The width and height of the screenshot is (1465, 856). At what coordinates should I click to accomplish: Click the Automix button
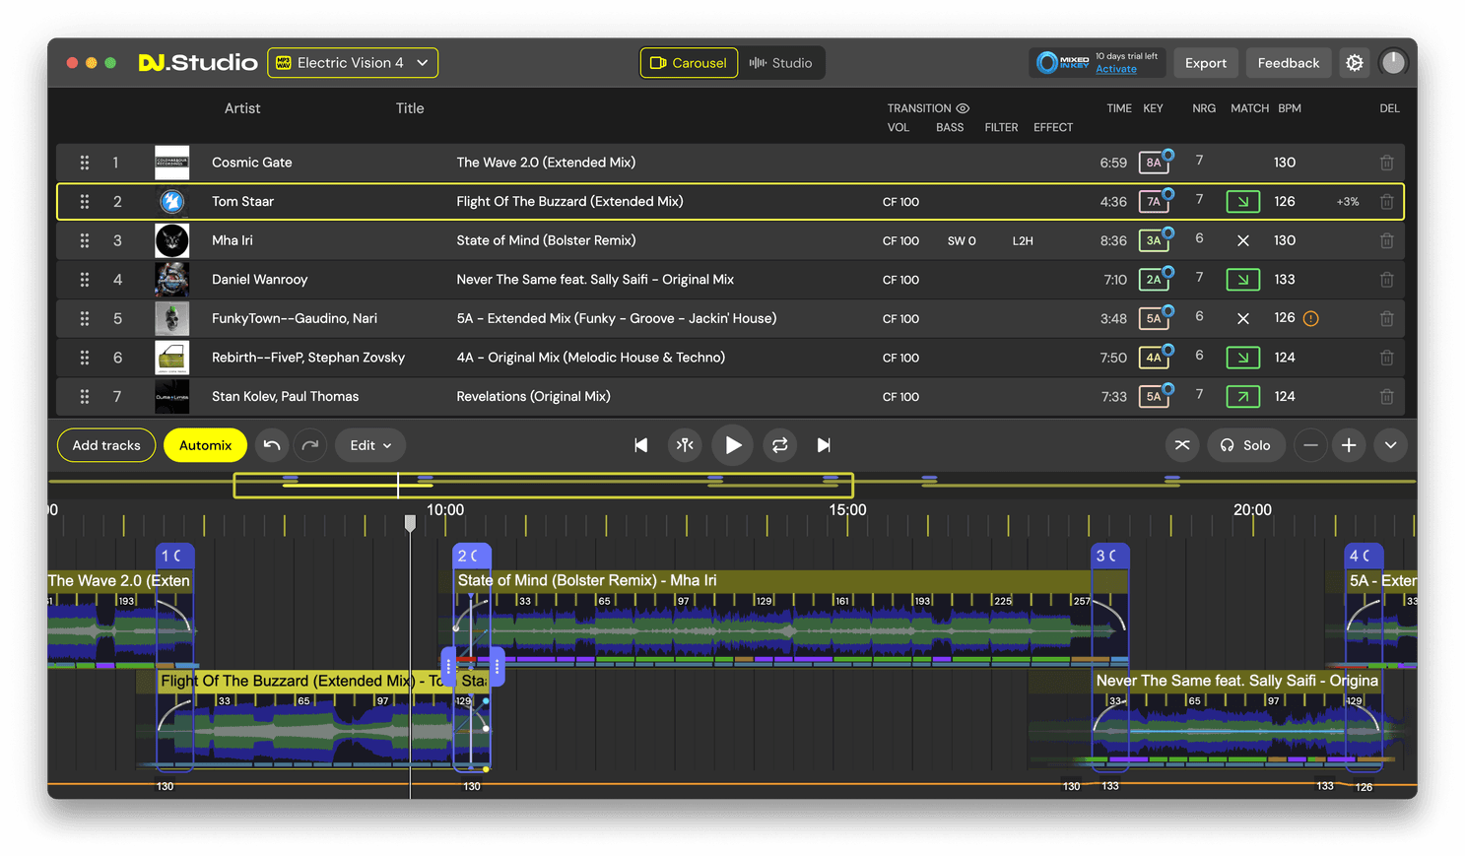(205, 445)
